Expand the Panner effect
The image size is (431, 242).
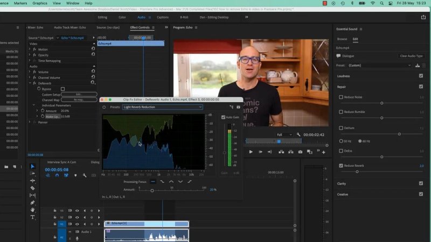point(30,122)
